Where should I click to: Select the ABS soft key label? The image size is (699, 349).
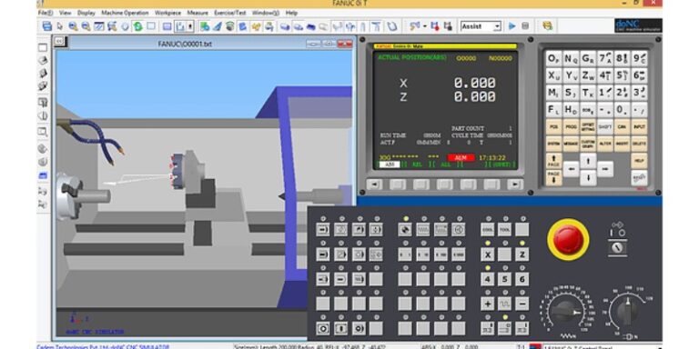pos(390,165)
